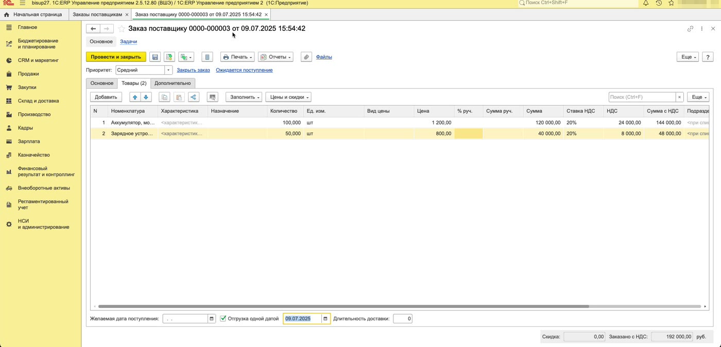Open the history clock icon

[x=659, y=3]
